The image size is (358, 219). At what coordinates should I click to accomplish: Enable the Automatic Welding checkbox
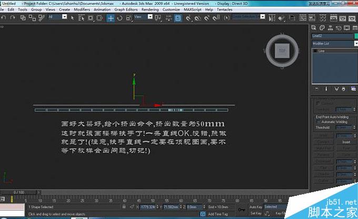click(x=319, y=122)
